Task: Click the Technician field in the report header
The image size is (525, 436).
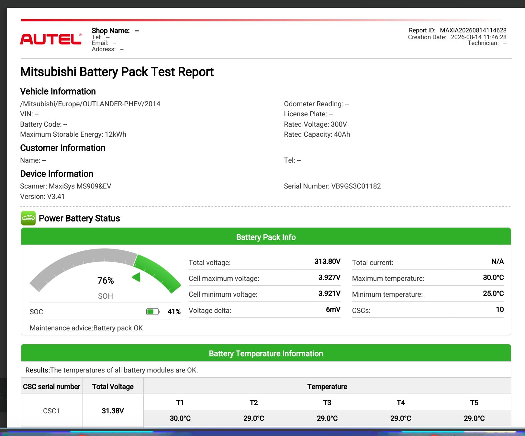Action: [487, 43]
